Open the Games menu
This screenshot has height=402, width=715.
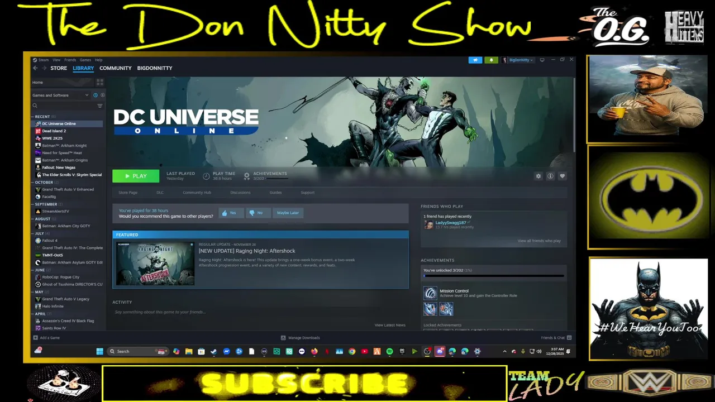pyautogui.click(x=85, y=60)
